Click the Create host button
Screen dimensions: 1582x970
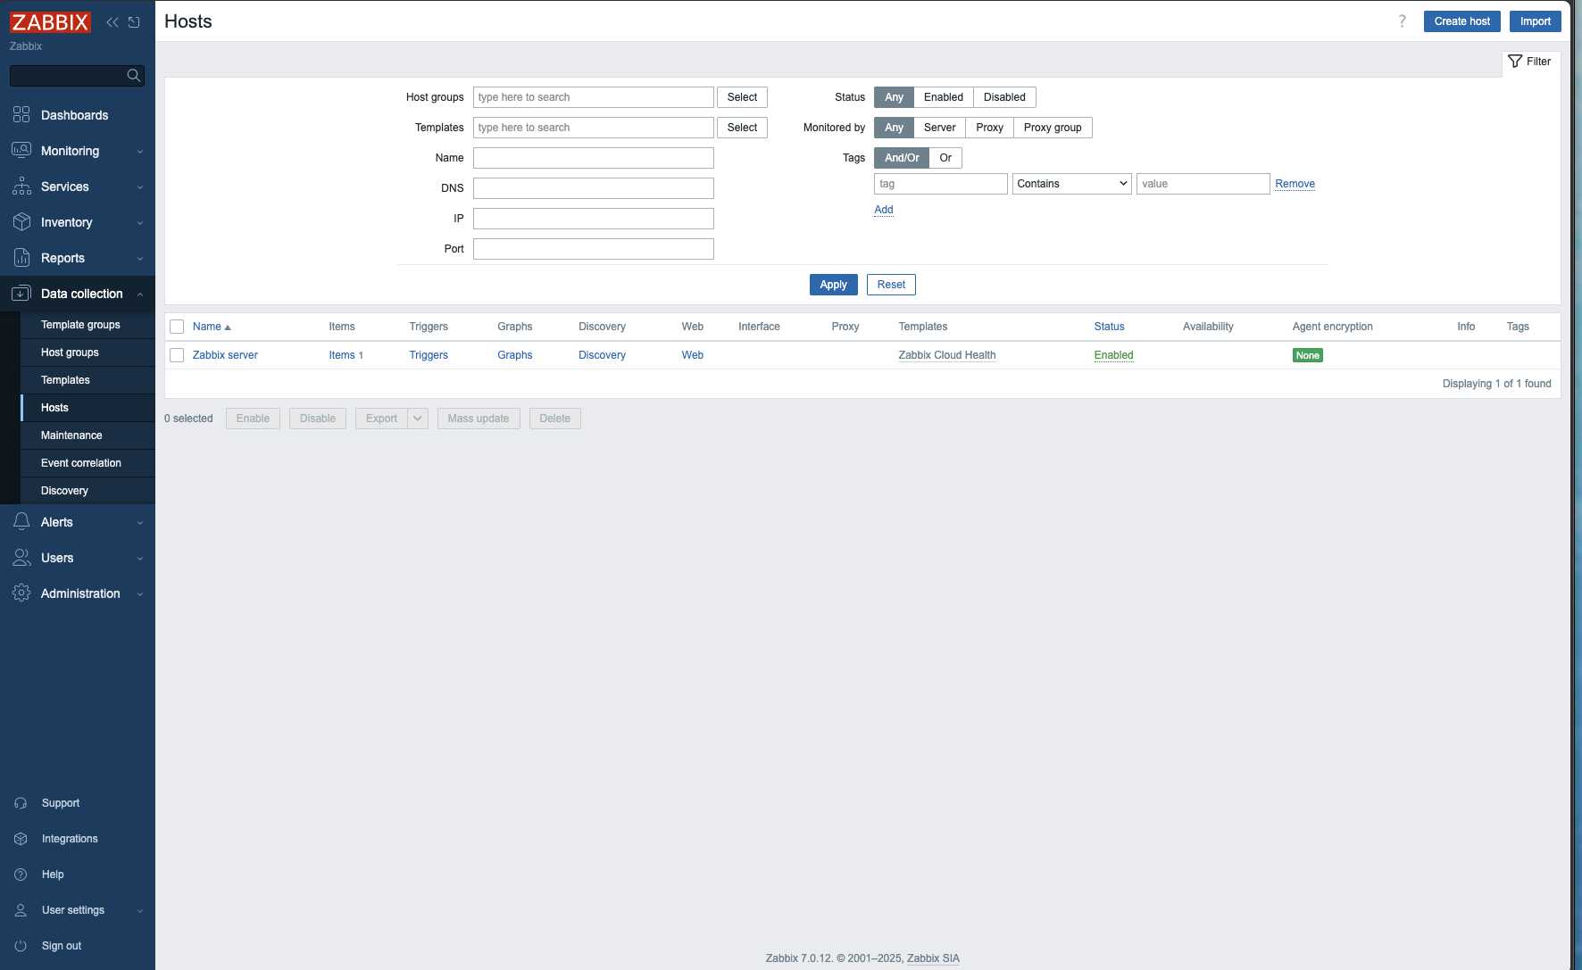(1461, 21)
